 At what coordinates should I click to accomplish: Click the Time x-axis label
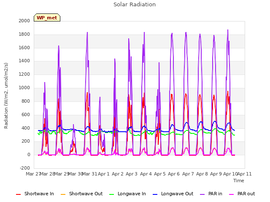[x=239, y=181]
